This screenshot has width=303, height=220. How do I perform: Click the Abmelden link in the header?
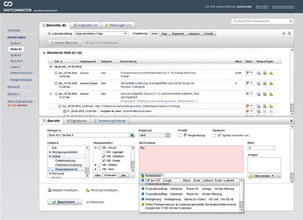(x=262, y=6)
